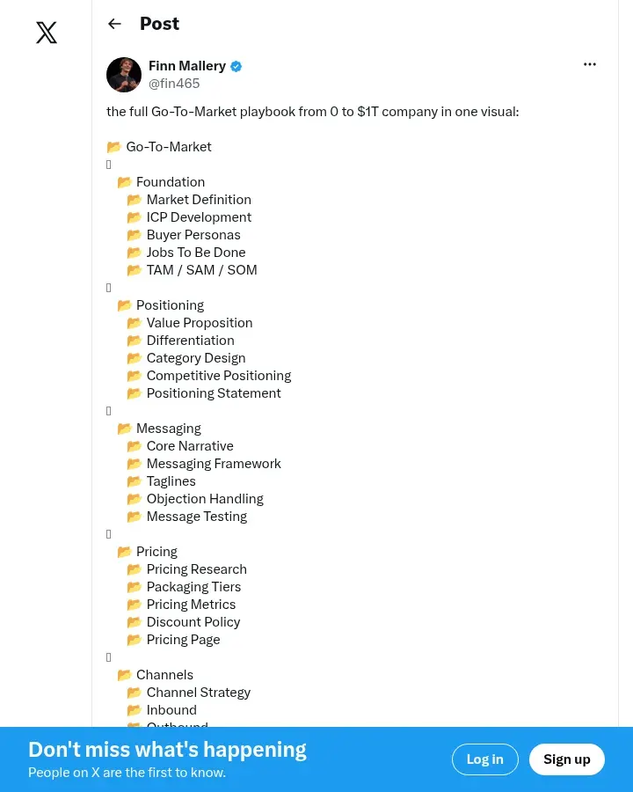Viewport: 633px width, 792px height.
Task: Click the X logo icon
Action: 47,33
